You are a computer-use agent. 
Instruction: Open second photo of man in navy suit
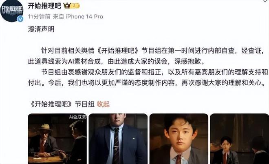coord(118,139)
